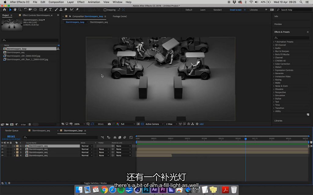Click the show channel RGB icon
This screenshot has width=313, height=195.
point(117,124)
